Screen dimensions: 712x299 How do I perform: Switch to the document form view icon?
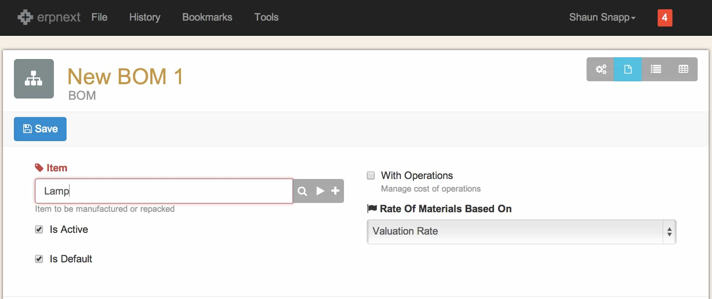coord(628,69)
